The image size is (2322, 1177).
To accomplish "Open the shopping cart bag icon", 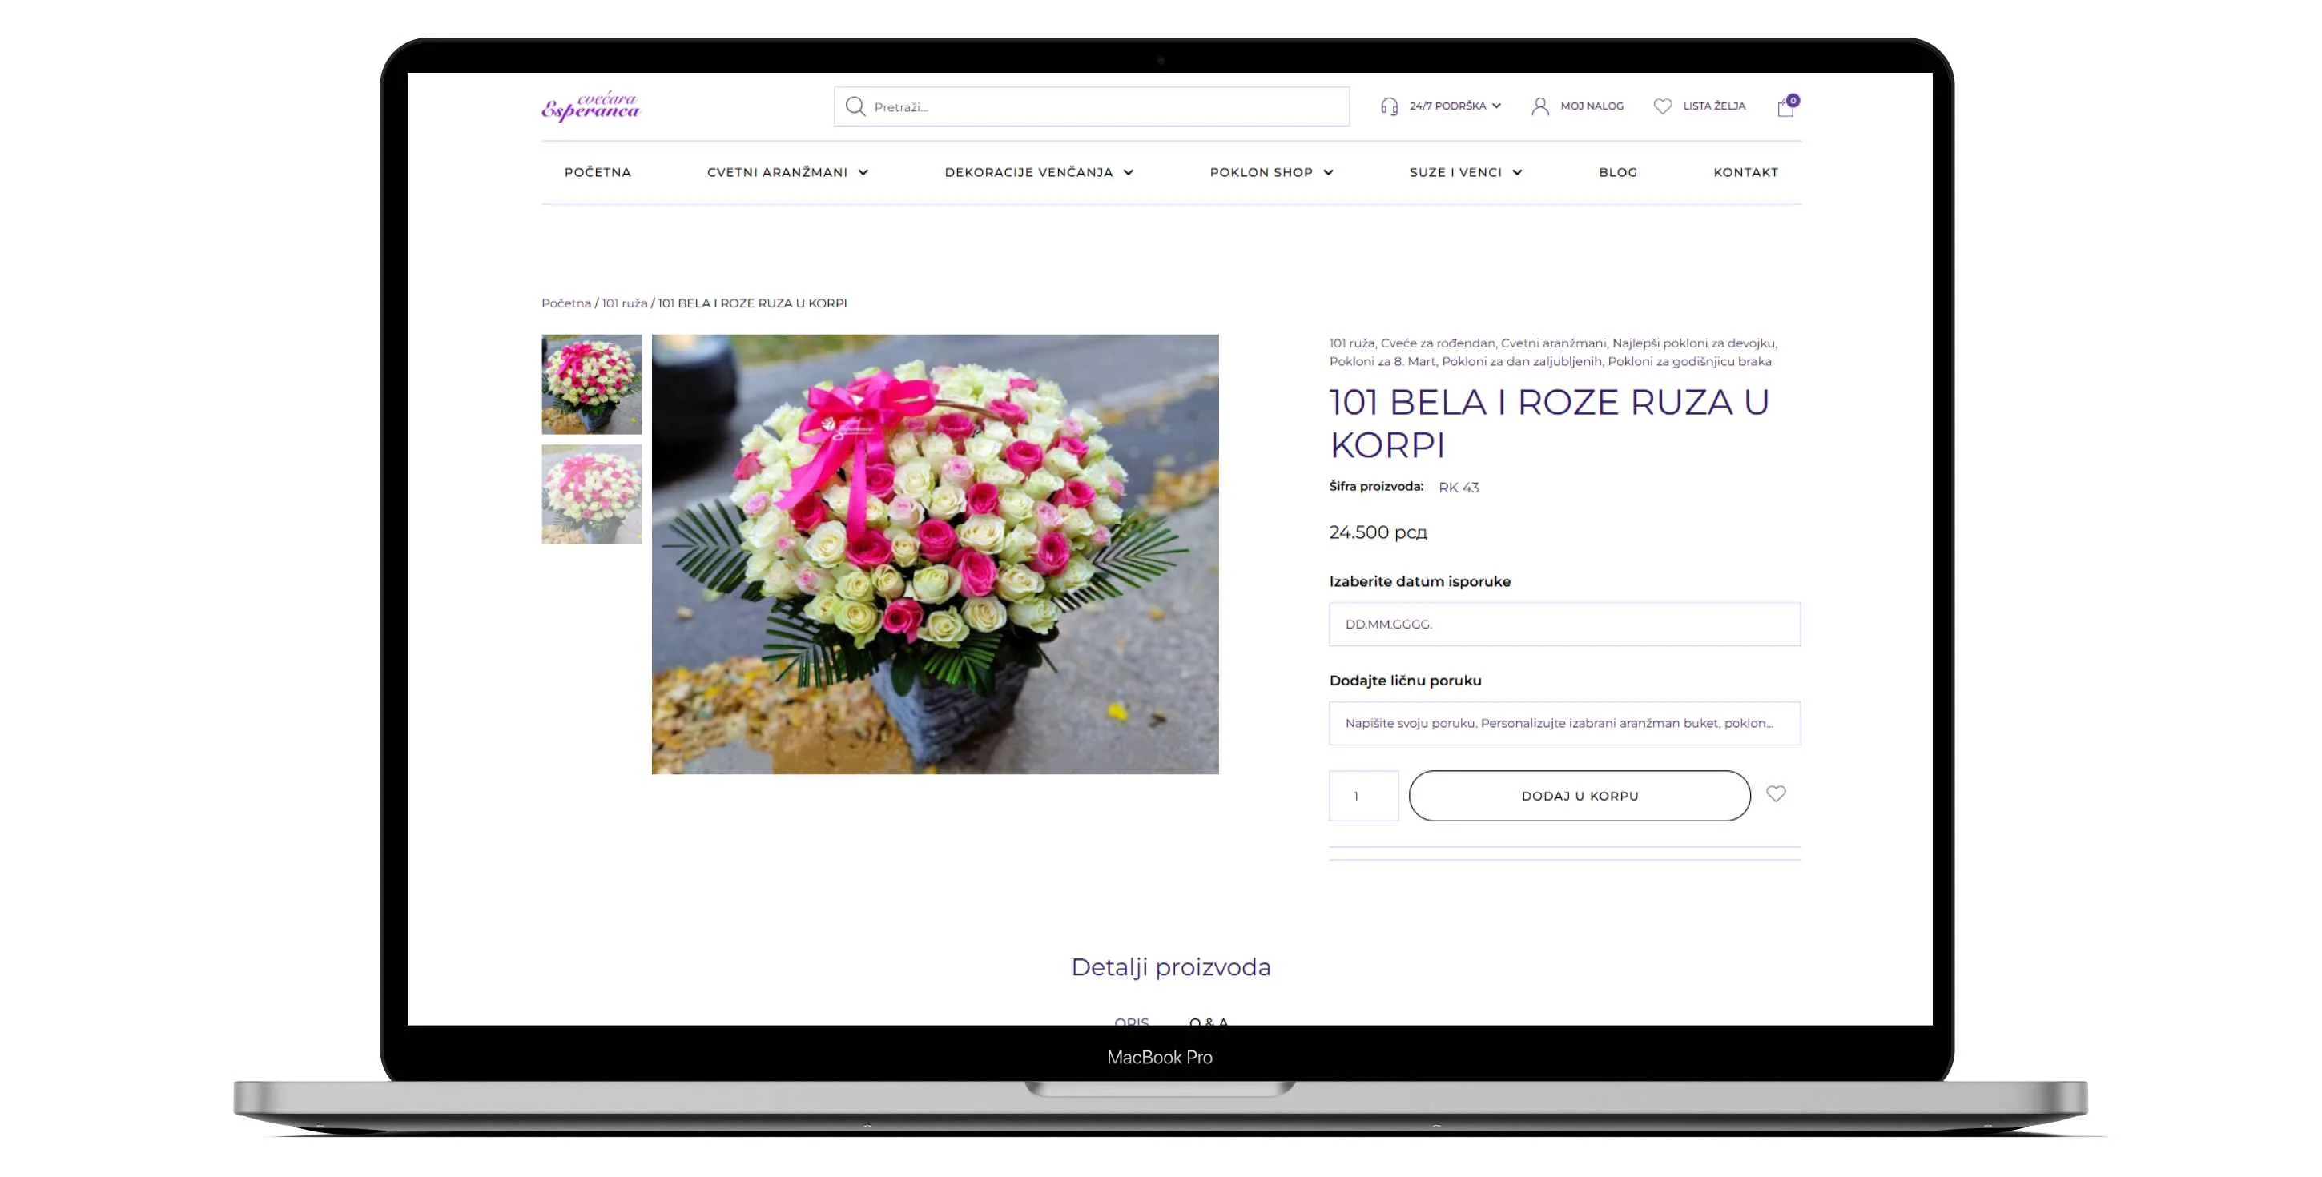I will 1785,107.
